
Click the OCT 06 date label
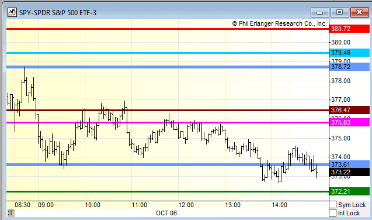pos(166,213)
